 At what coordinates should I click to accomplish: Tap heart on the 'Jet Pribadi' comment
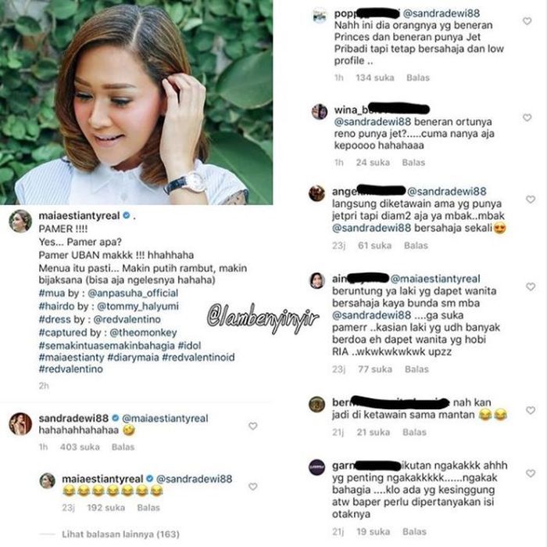click(x=527, y=21)
